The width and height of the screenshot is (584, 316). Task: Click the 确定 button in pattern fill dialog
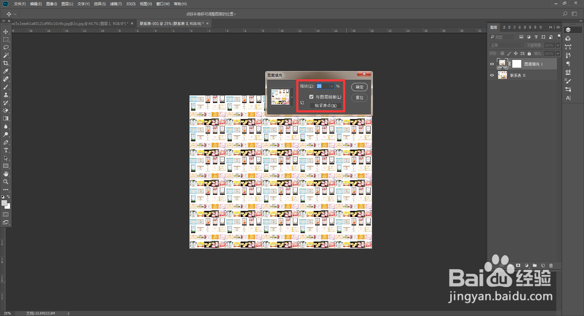[x=360, y=87]
